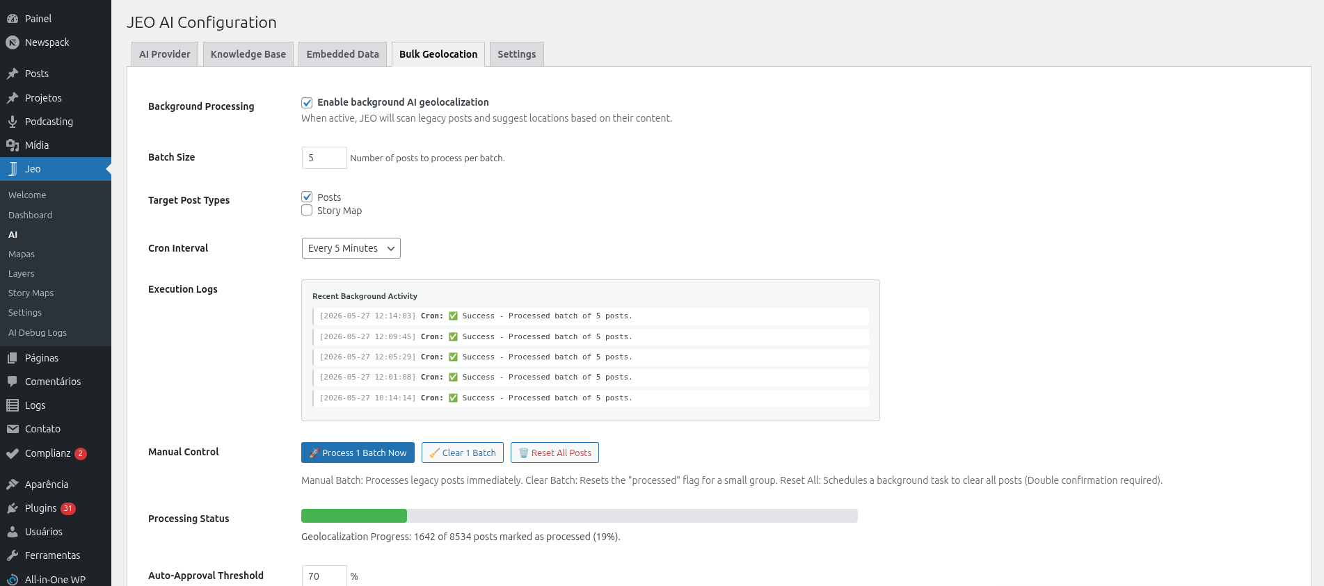
Task: Click the Auto-Approval Threshold field
Action: 324,576
